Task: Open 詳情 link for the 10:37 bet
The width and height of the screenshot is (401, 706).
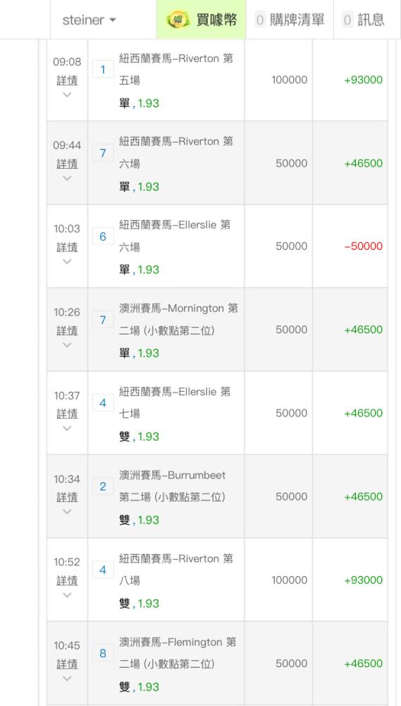Action: (67, 414)
